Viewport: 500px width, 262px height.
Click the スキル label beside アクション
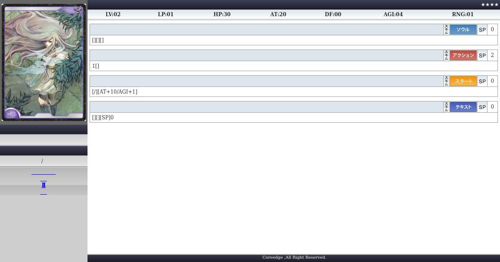pyautogui.click(x=446, y=55)
